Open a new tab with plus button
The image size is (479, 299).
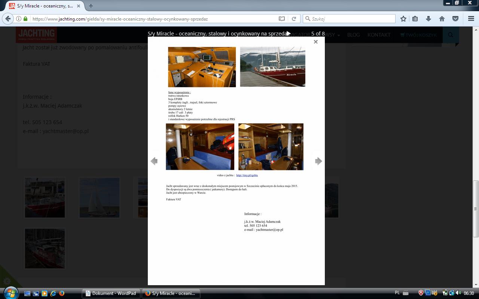[x=91, y=6]
